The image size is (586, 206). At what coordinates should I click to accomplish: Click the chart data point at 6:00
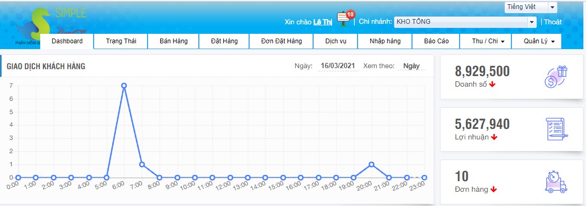[124, 86]
